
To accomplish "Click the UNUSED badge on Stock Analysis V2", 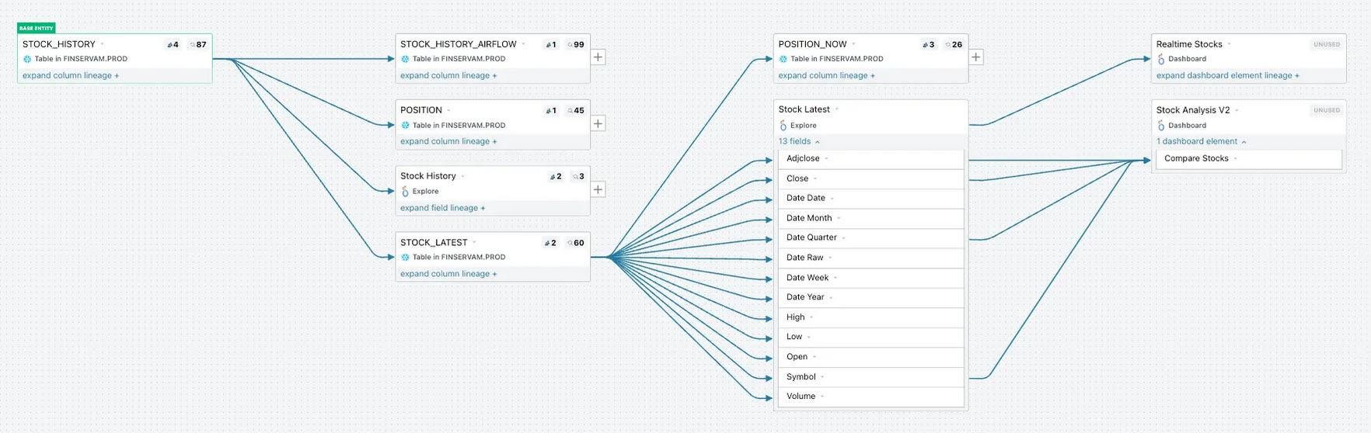I will [x=1327, y=110].
